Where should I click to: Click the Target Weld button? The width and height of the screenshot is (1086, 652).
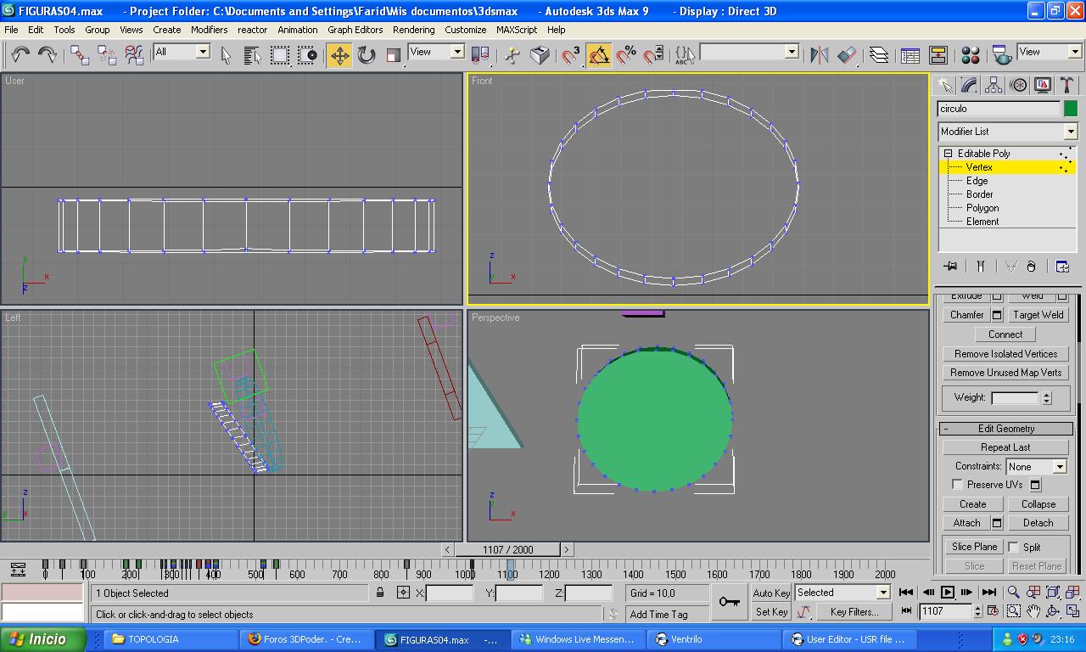(1038, 315)
